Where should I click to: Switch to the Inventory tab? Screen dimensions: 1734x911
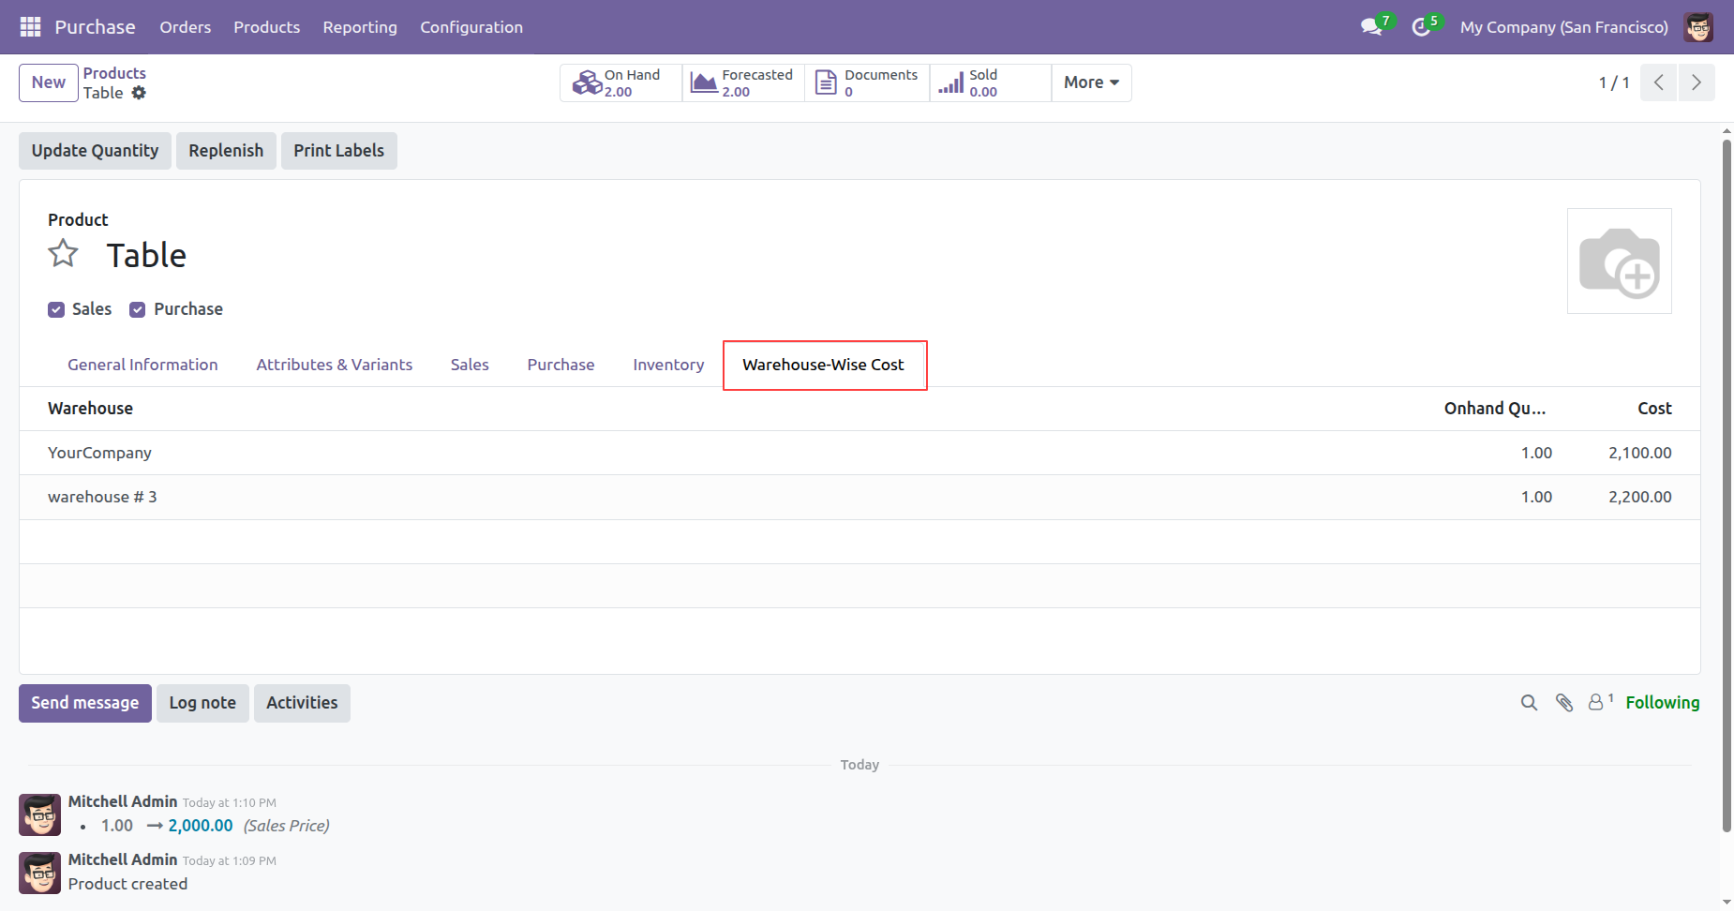click(668, 365)
